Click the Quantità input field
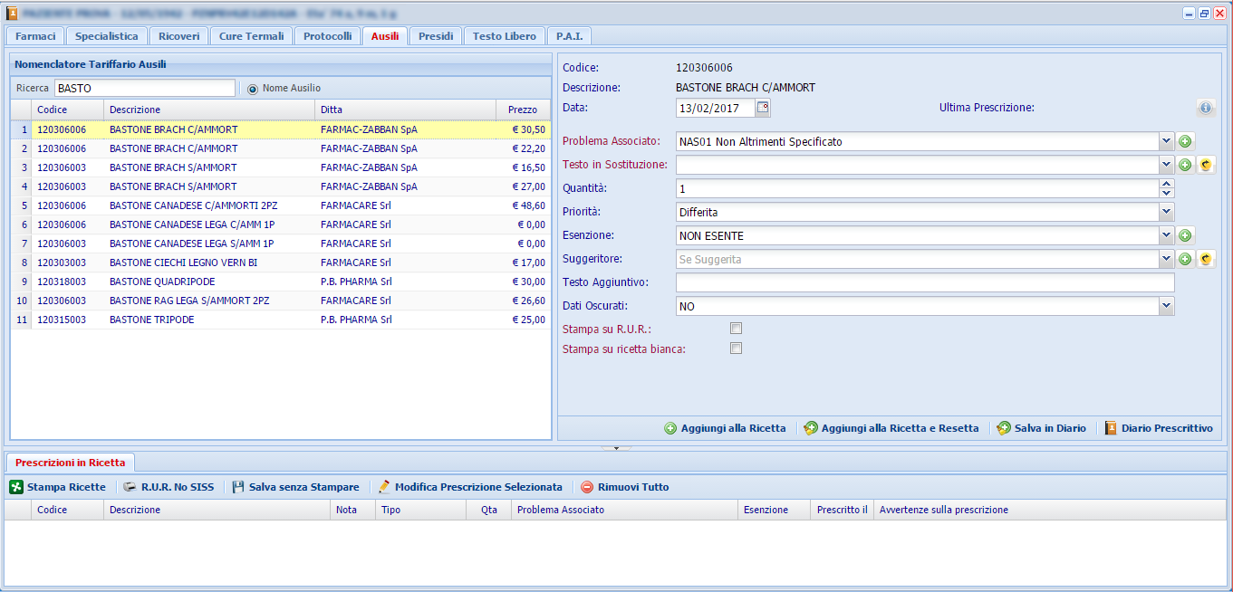The width and height of the screenshot is (1233, 592). 918,188
